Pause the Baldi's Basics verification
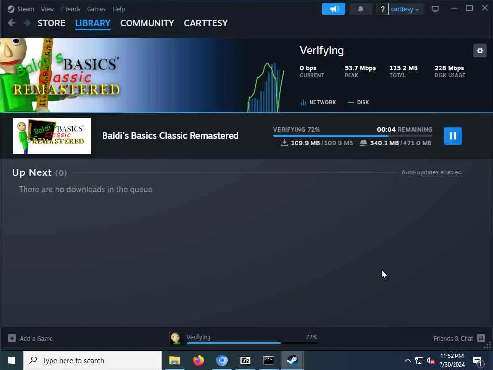Viewport: 493px width, 370px height. pyautogui.click(x=453, y=135)
